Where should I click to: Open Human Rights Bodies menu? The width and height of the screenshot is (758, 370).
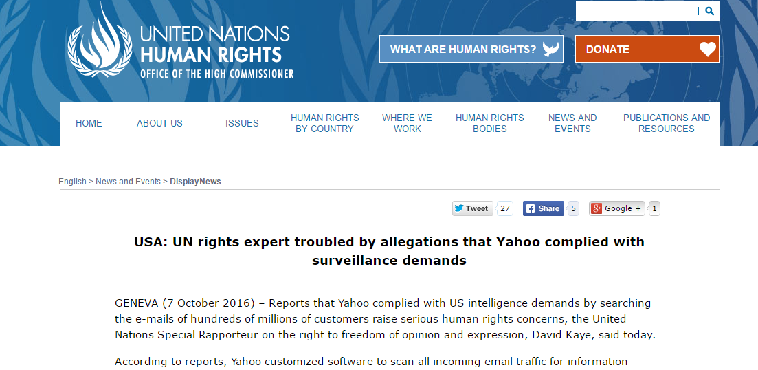tap(490, 123)
